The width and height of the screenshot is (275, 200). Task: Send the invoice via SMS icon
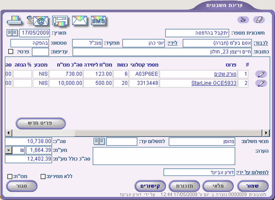point(98,21)
